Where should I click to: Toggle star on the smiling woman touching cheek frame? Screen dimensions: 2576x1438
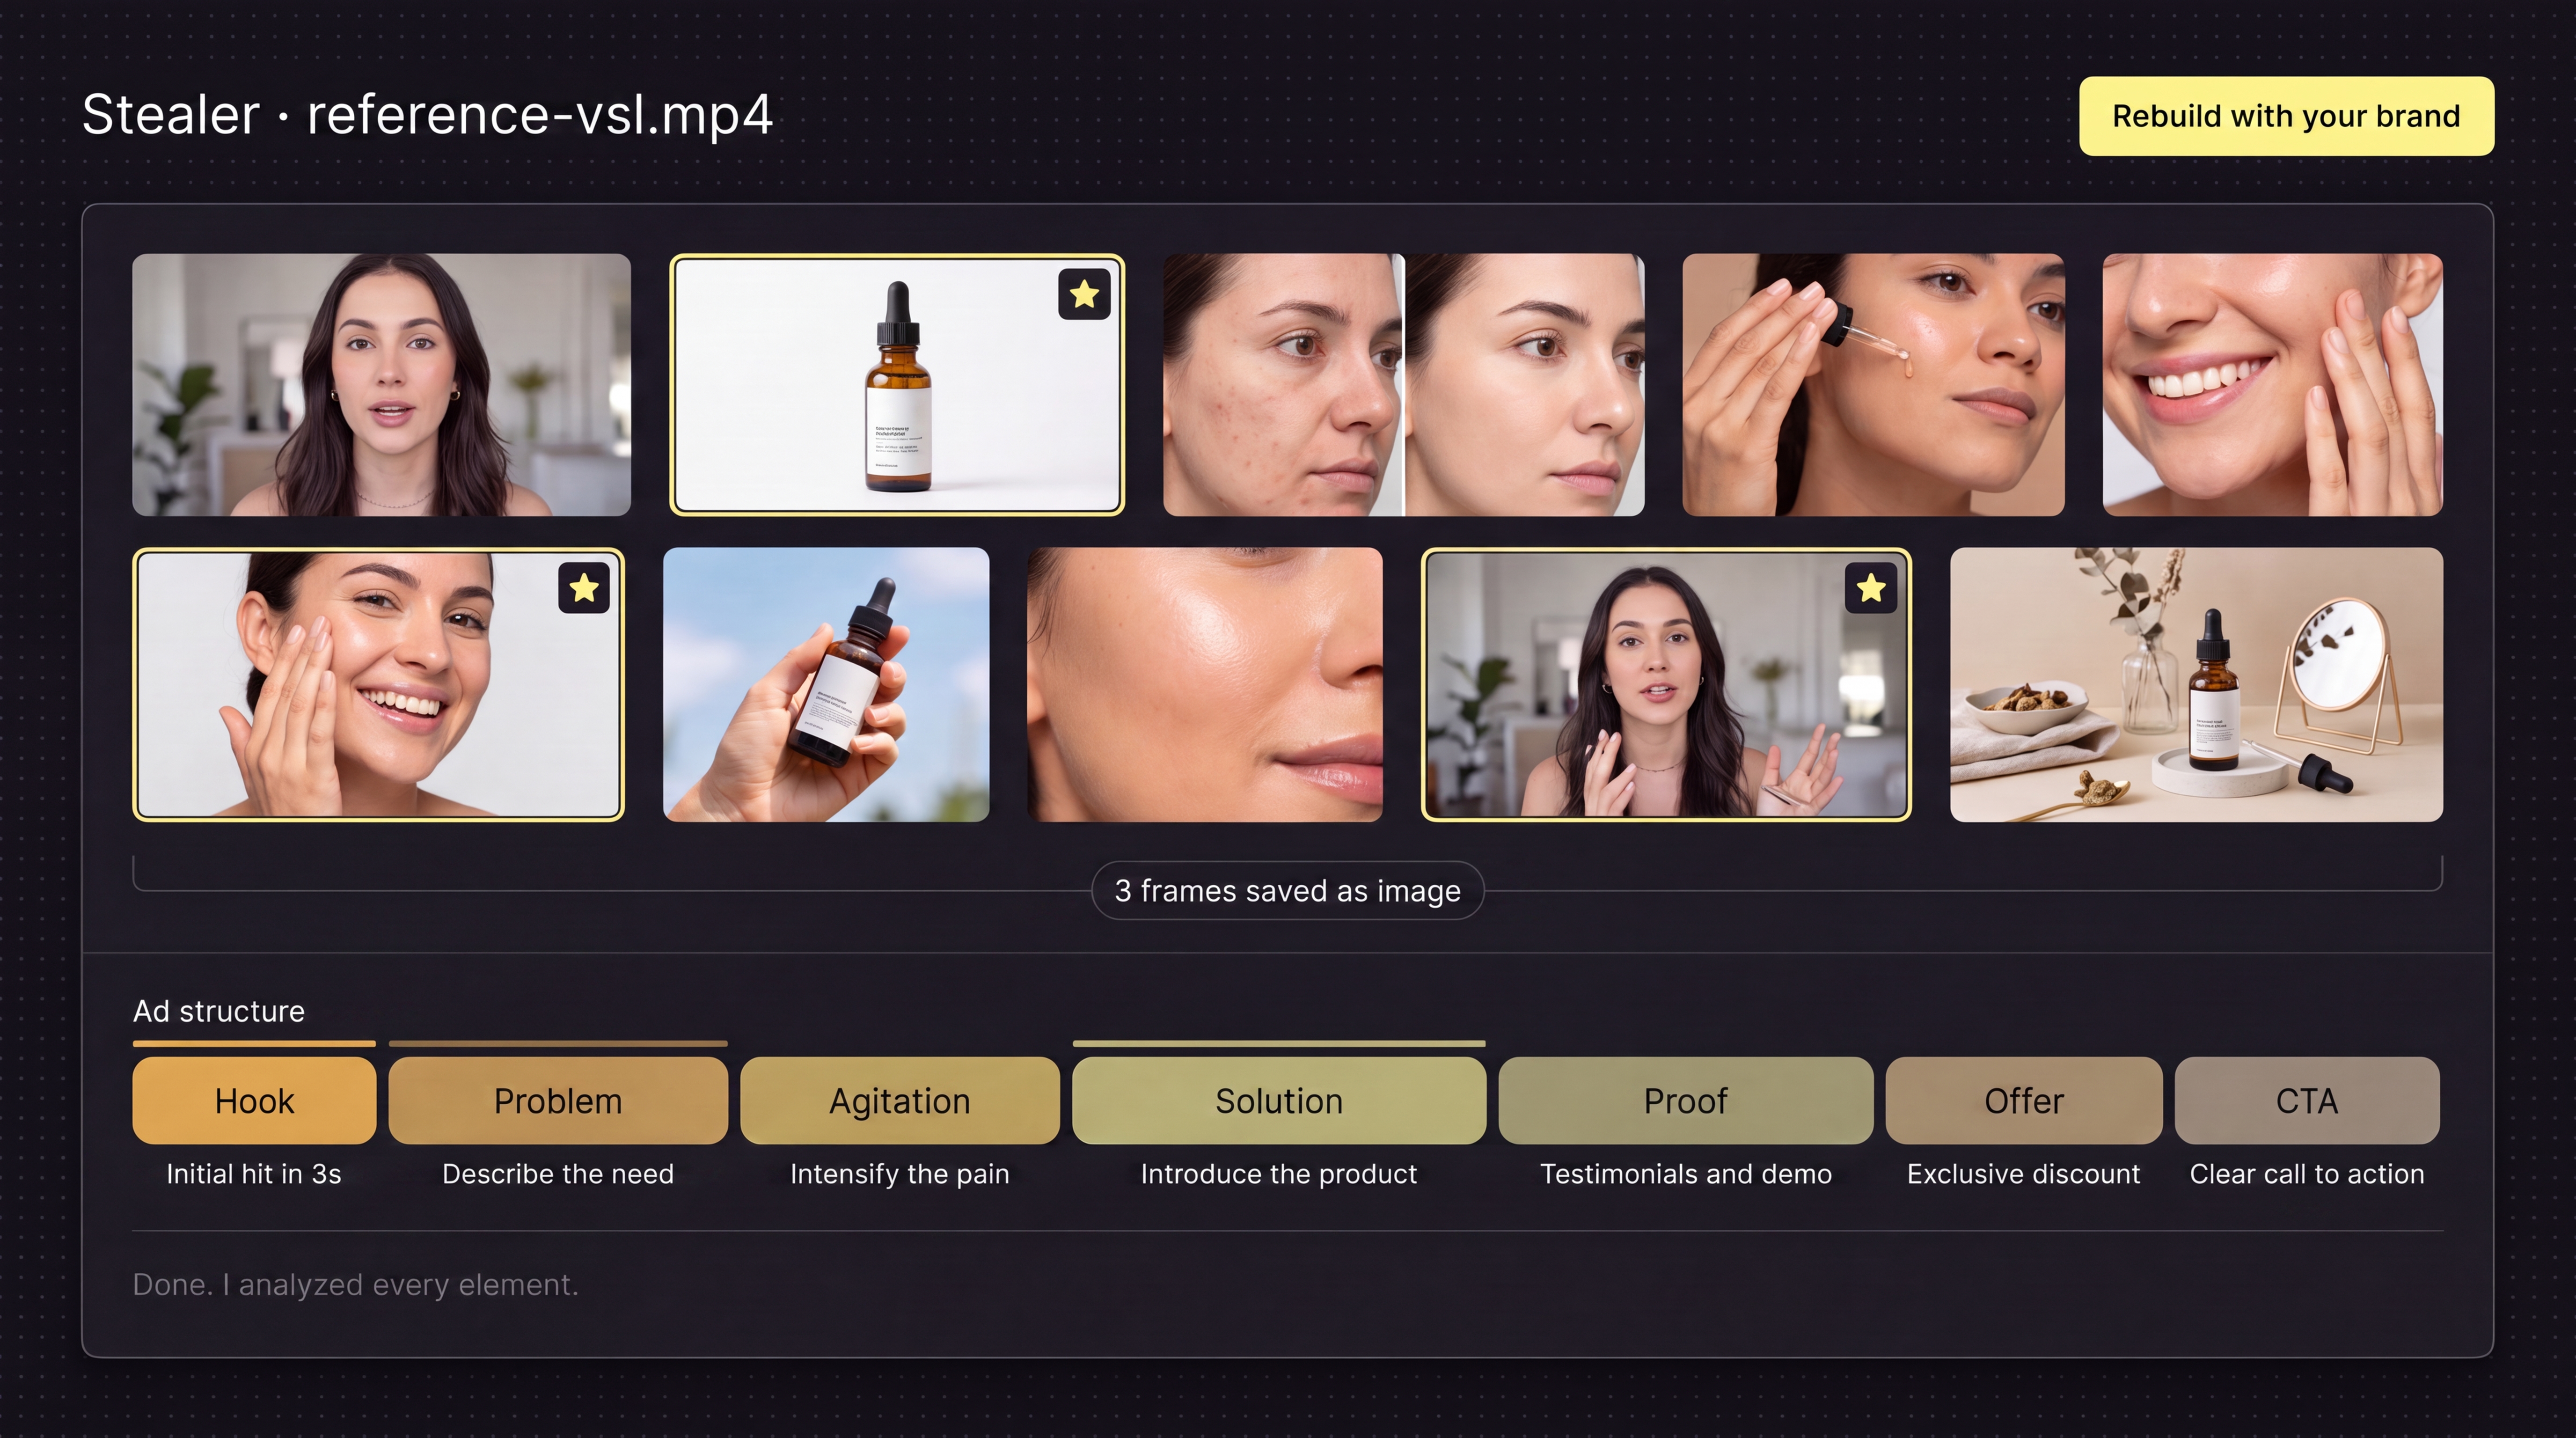point(584,588)
